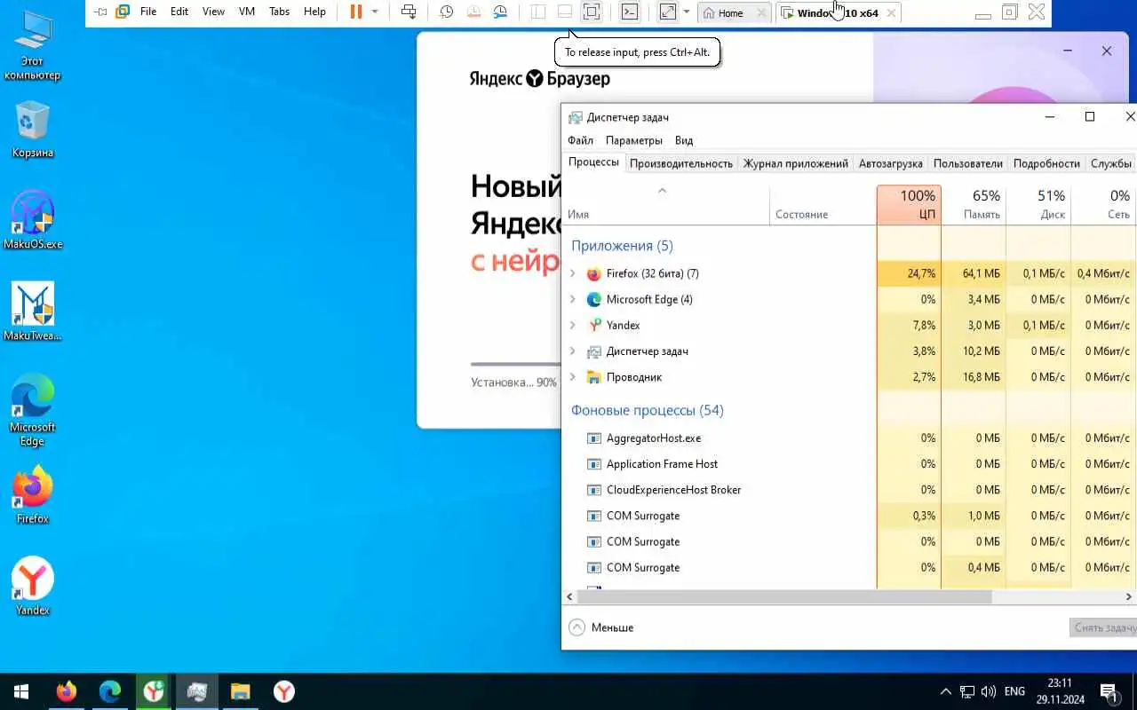The image size is (1137, 710).
Task: Click the VMware Workstation logo icon
Action: (x=123, y=12)
